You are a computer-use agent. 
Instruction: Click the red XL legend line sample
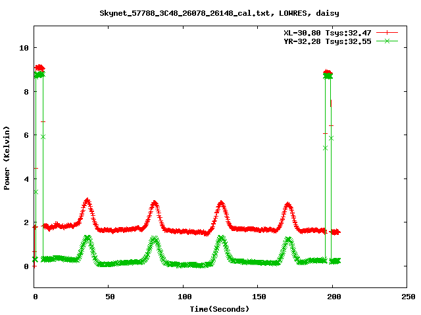coord(387,33)
